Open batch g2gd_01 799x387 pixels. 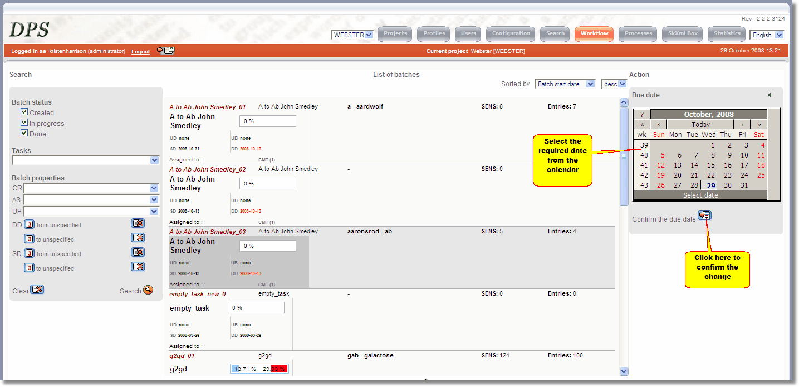182,356
